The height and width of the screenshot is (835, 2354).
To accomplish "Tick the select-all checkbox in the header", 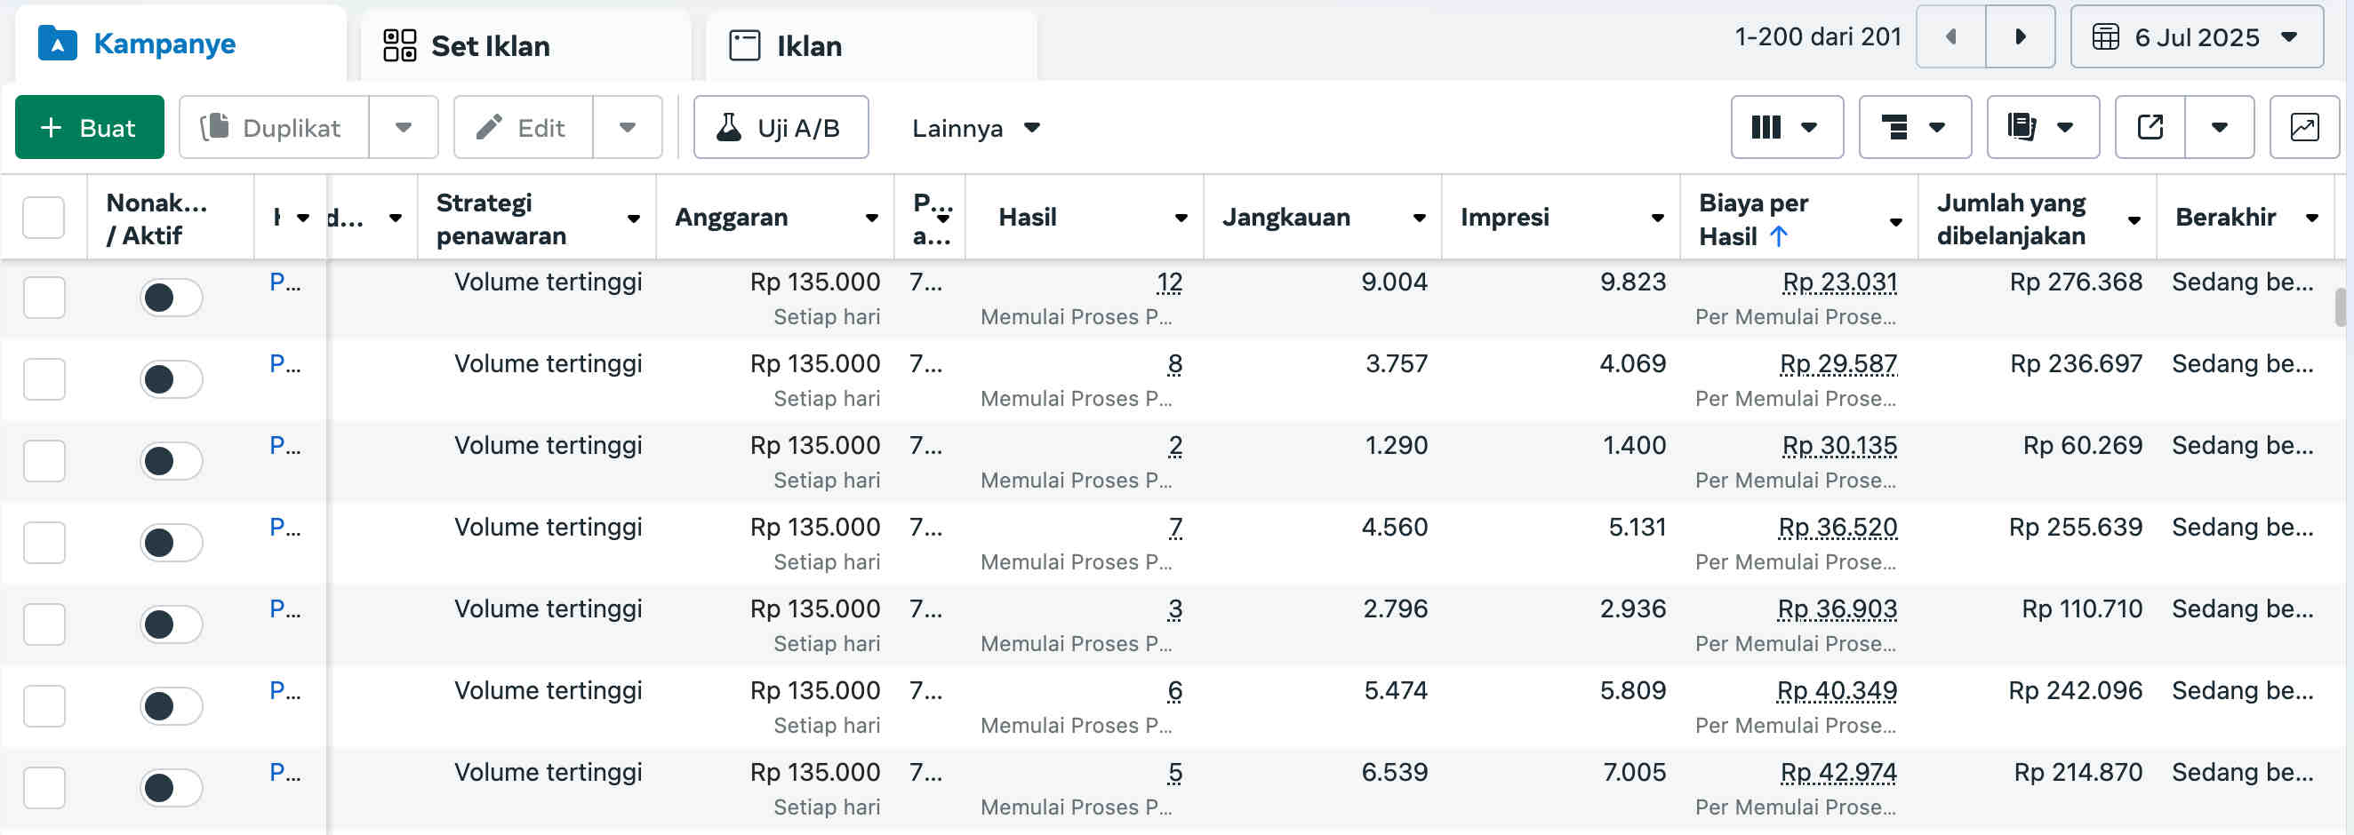I will click(x=44, y=218).
